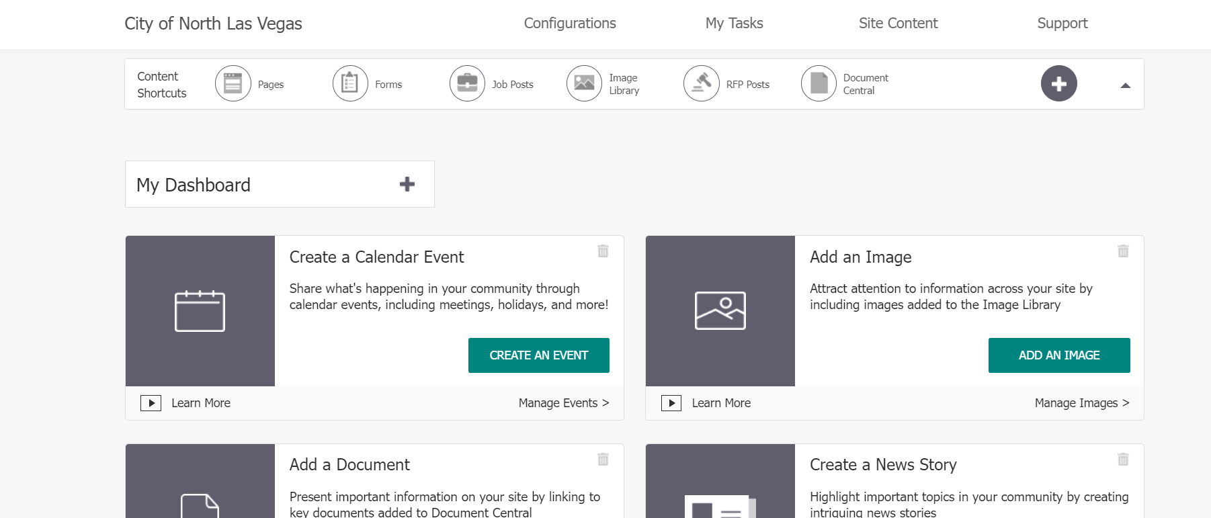Open the RFP Posts gavel icon
Image resolution: width=1211 pixels, height=518 pixels.
coord(701,84)
